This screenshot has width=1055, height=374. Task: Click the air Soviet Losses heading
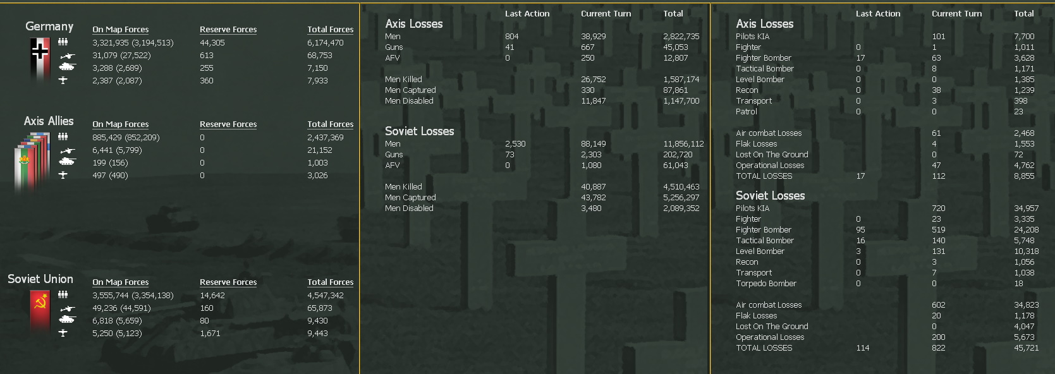[771, 196]
